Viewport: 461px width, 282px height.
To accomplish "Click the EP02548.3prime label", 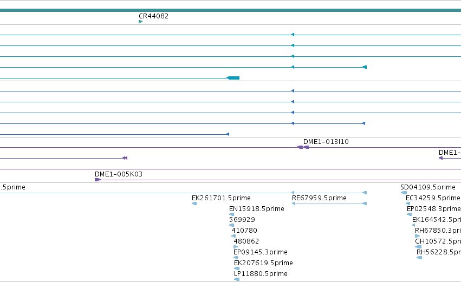I will (x=434, y=209).
